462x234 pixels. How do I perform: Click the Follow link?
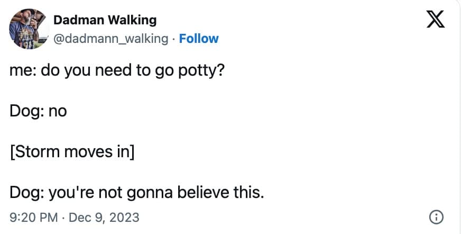click(199, 39)
